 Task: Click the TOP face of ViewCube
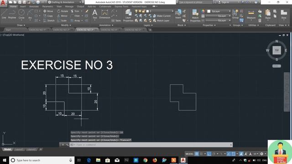click(277, 50)
